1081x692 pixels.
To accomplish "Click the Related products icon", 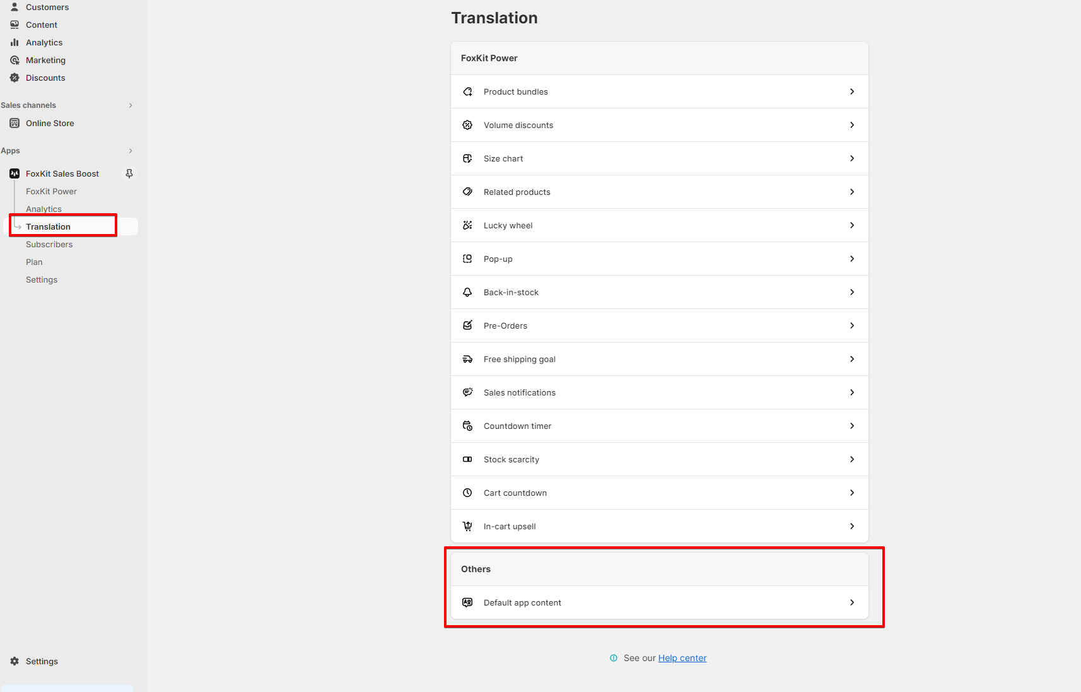I will tap(467, 192).
